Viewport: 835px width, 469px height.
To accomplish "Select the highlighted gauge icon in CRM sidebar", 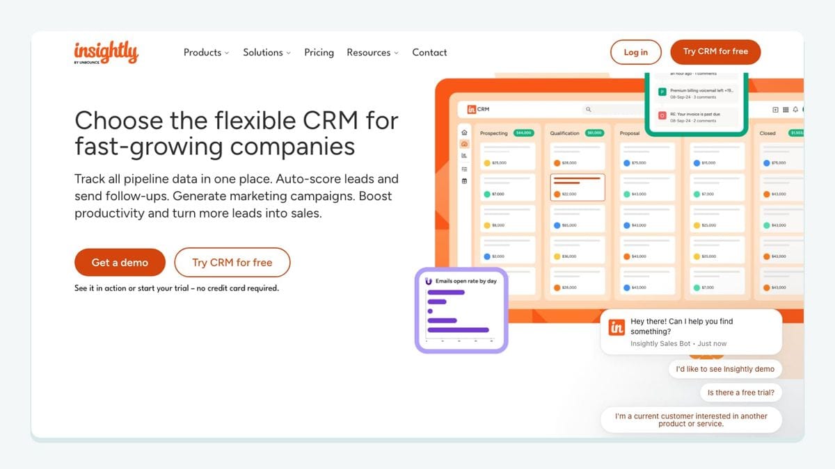I will (x=465, y=144).
